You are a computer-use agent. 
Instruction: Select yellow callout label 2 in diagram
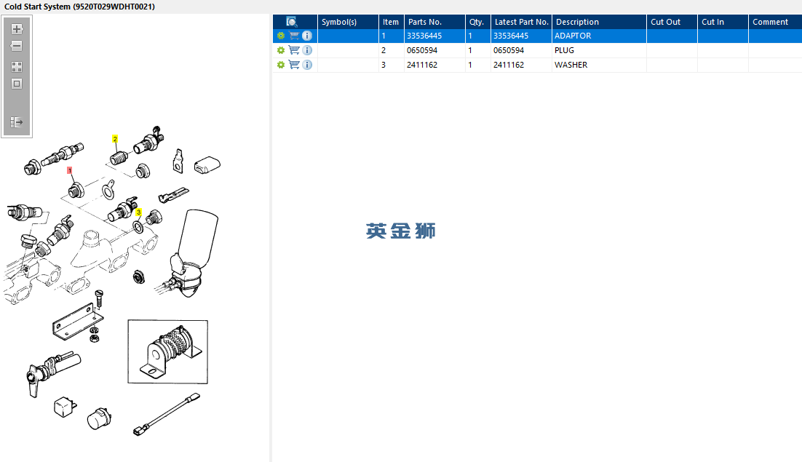coord(115,139)
